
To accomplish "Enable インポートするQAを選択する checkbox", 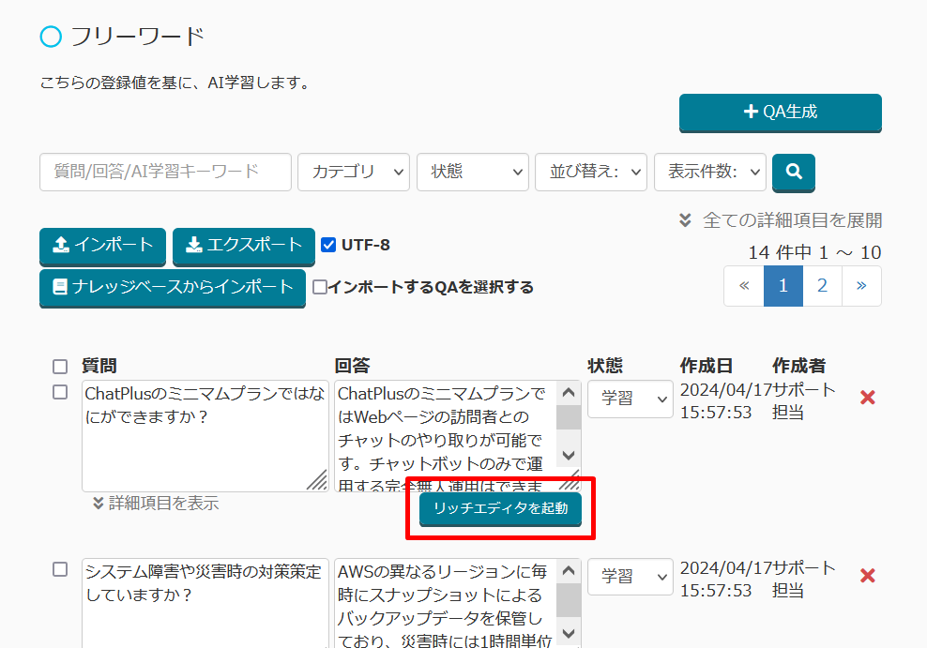I will click(320, 287).
